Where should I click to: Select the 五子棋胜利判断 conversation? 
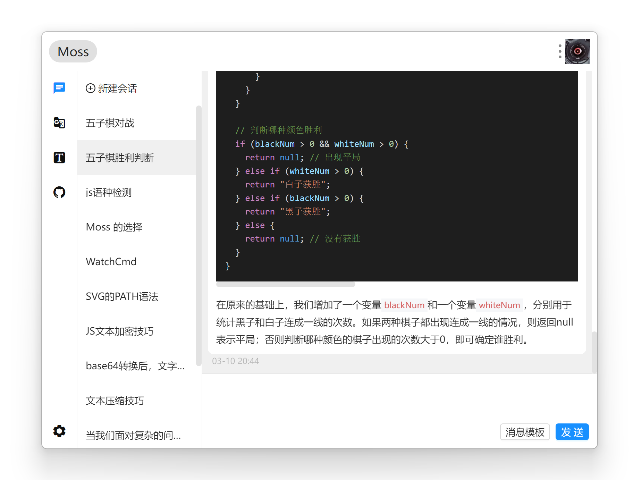coord(136,158)
